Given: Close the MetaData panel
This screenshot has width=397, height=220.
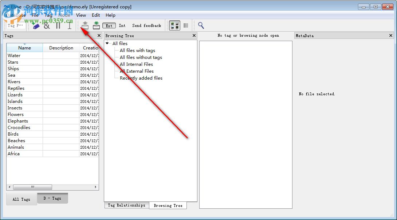Looking at the screenshot, I should (391, 36).
